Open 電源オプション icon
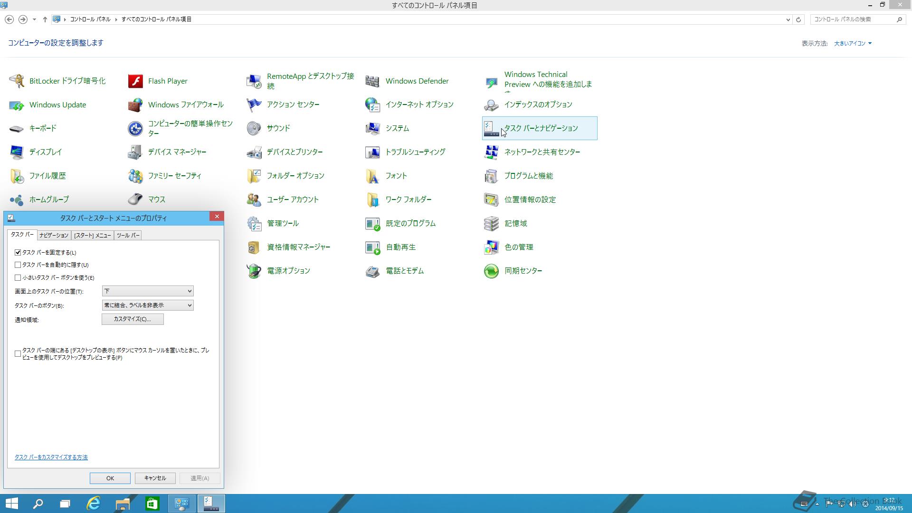This screenshot has height=513, width=912. [254, 271]
